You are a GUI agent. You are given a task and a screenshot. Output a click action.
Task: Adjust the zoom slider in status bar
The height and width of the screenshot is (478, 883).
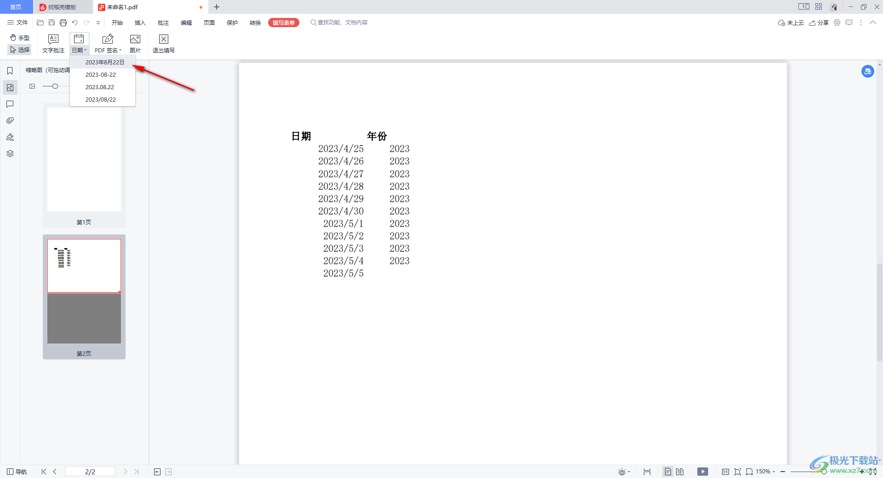824,472
